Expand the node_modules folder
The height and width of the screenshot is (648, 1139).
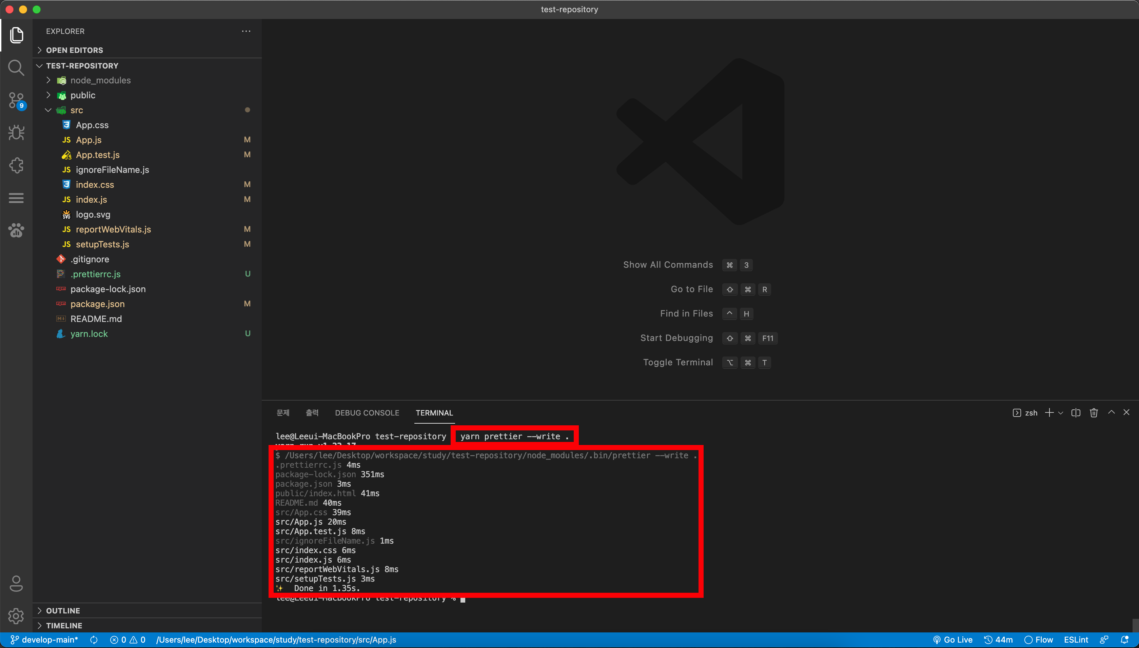pyautogui.click(x=100, y=80)
